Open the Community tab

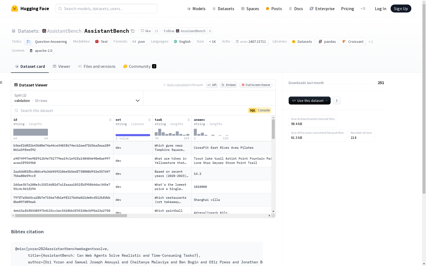click(x=140, y=66)
